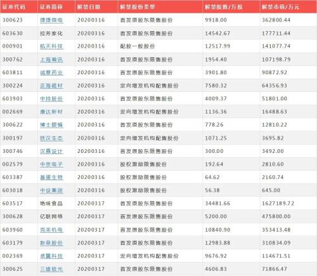Select 定向增发机构配售股份 type in 002369 row
This screenshot has width=317, height=276.
point(149,256)
